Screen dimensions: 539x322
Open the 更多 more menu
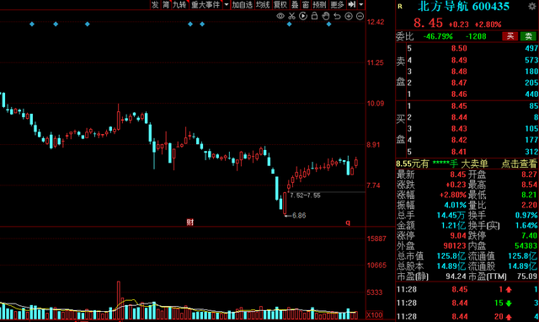coord(337,4)
